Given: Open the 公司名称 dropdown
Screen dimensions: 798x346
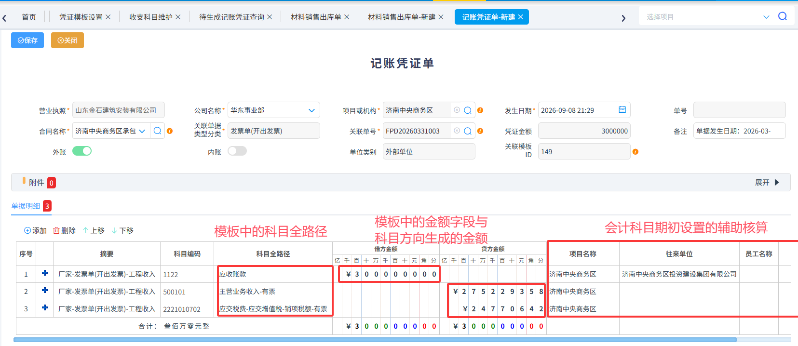Looking at the screenshot, I should [311, 110].
